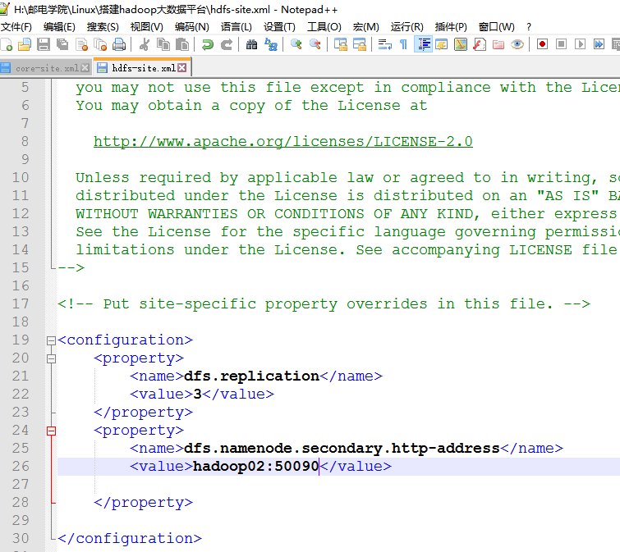Click the text dfs.namenode.secondary.http-address
The width and height of the screenshot is (620, 552).
point(342,448)
